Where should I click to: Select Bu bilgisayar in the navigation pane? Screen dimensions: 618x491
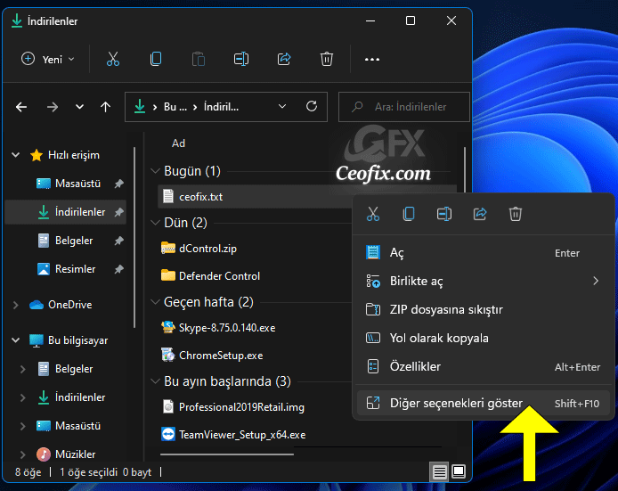[77, 340]
